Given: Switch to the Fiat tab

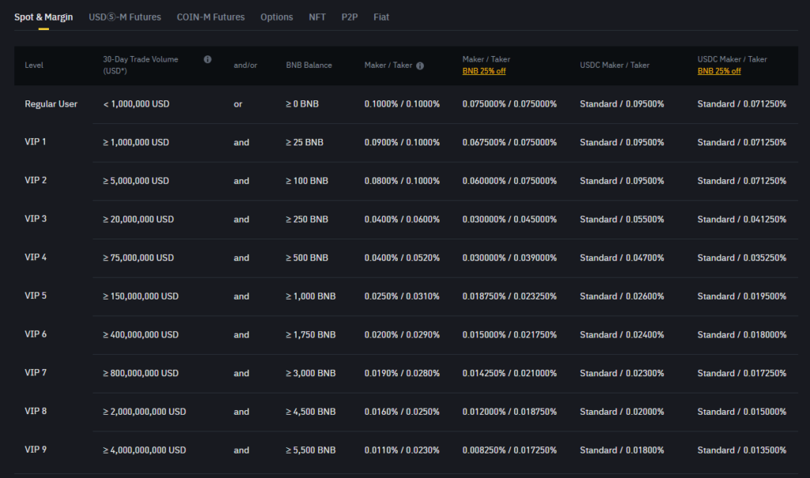Looking at the screenshot, I should 381,17.
